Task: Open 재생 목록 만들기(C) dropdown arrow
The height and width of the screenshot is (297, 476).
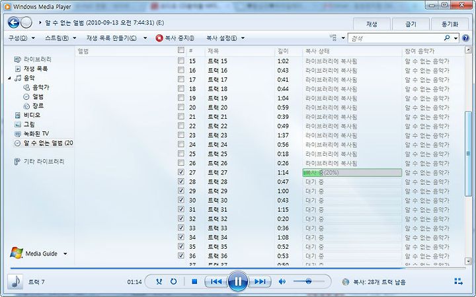Action: click(145, 38)
